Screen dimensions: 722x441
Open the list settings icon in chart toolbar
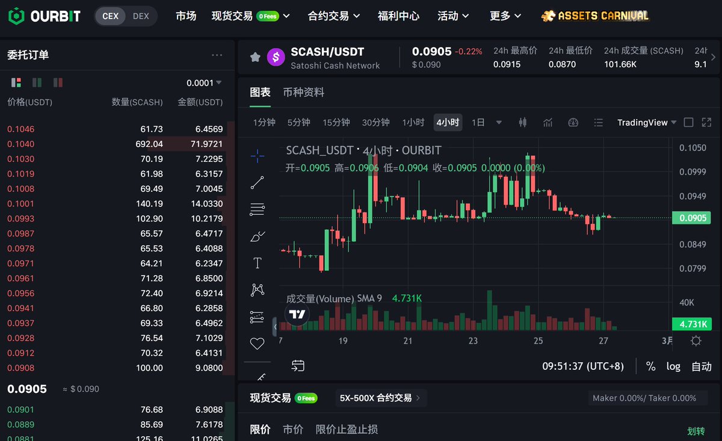(x=598, y=122)
